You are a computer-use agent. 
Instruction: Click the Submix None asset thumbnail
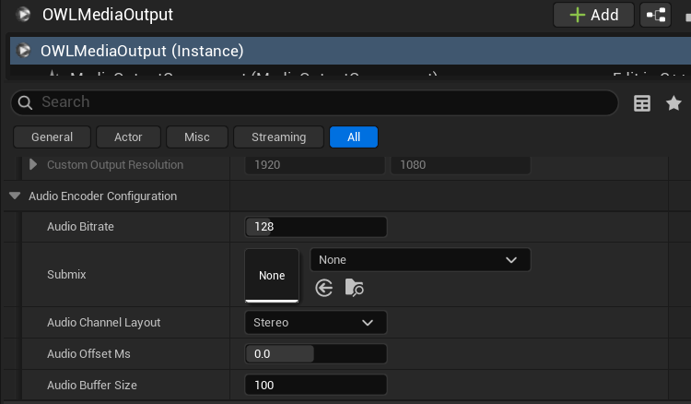point(272,276)
